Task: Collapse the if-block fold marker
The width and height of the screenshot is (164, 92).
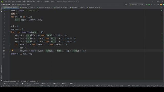Action: (x=10, y=45)
